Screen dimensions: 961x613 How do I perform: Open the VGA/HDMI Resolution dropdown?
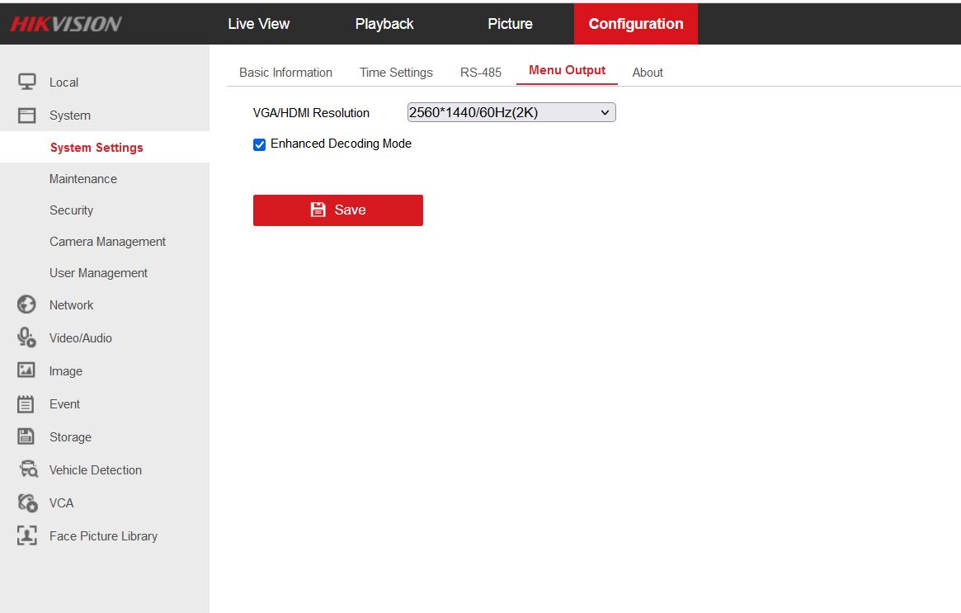click(511, 112)
